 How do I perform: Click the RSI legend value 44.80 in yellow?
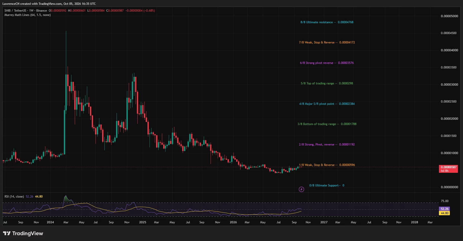[39, 197]
